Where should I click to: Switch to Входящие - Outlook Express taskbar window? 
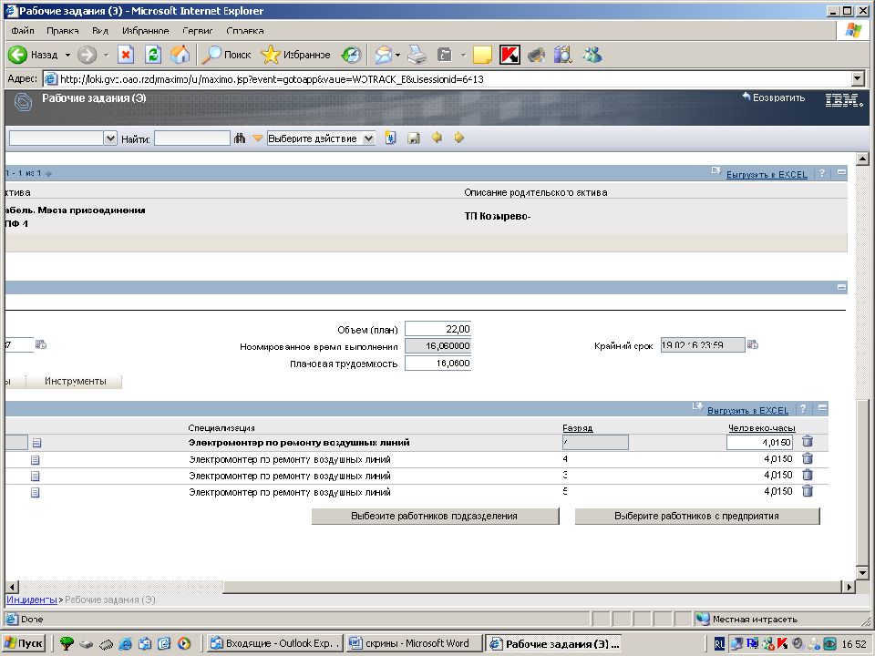point(274,643)
